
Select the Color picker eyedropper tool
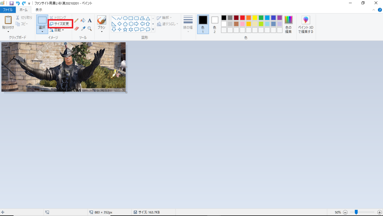(83, 29)
